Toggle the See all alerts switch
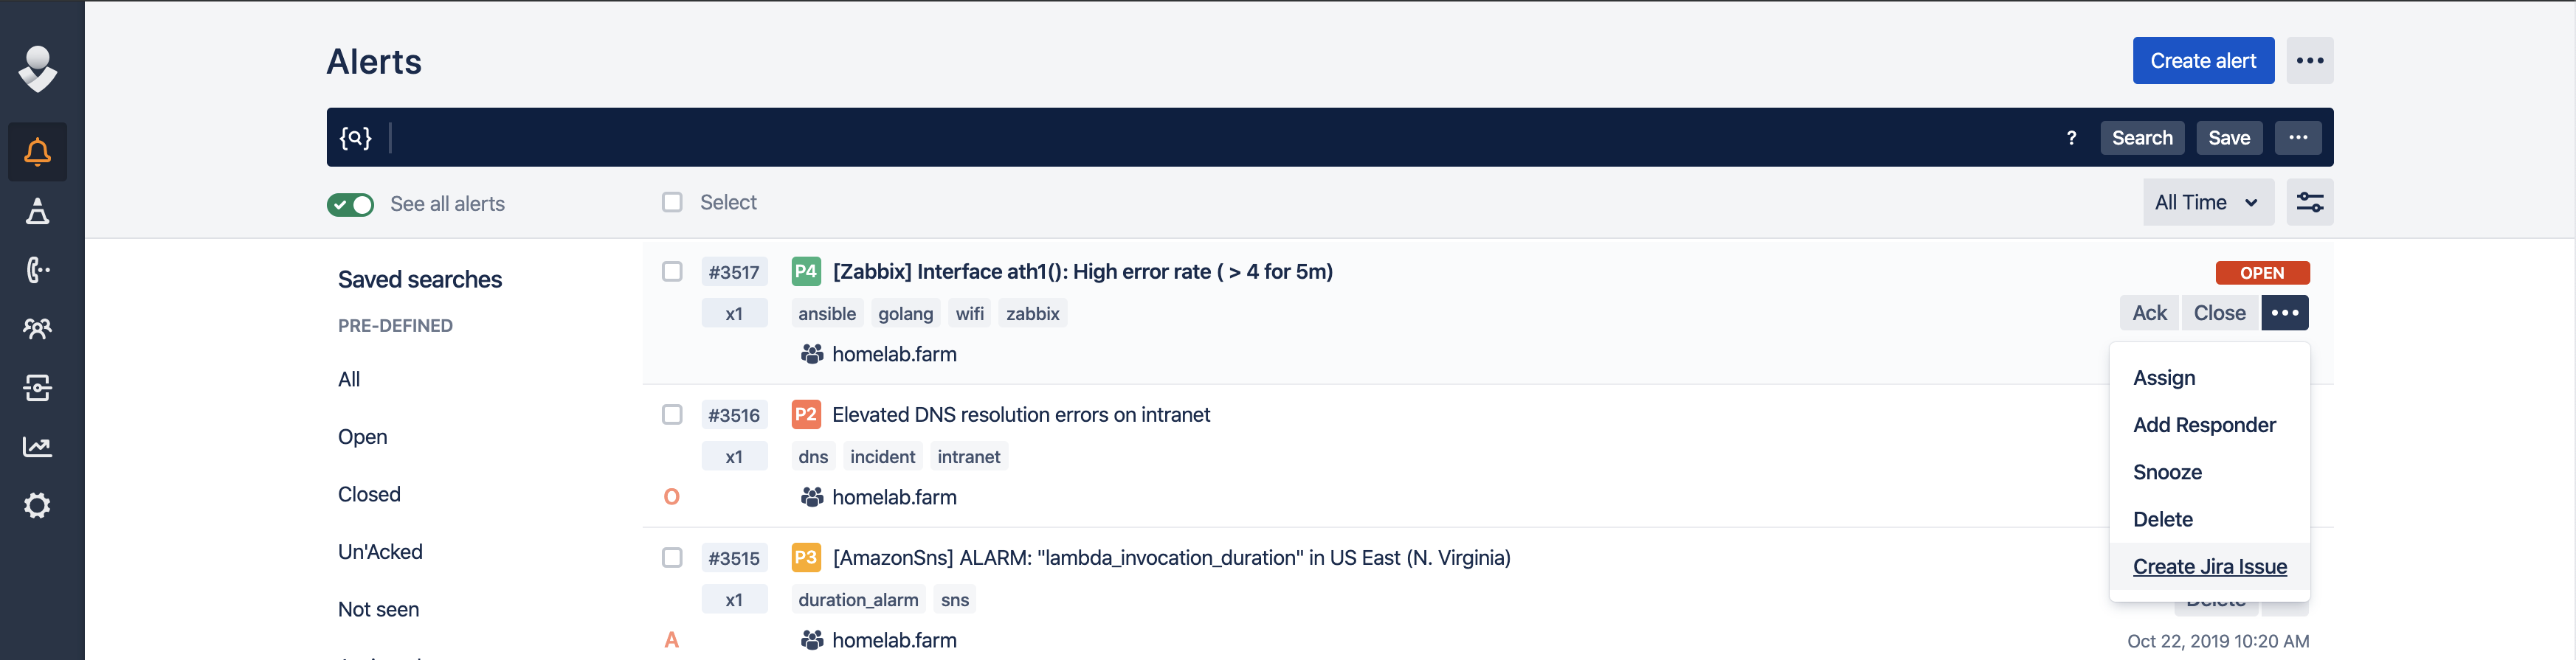 [x=350, y=204]
